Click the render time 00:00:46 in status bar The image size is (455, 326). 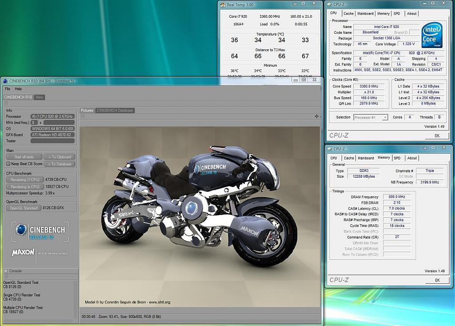coord(88,317)
